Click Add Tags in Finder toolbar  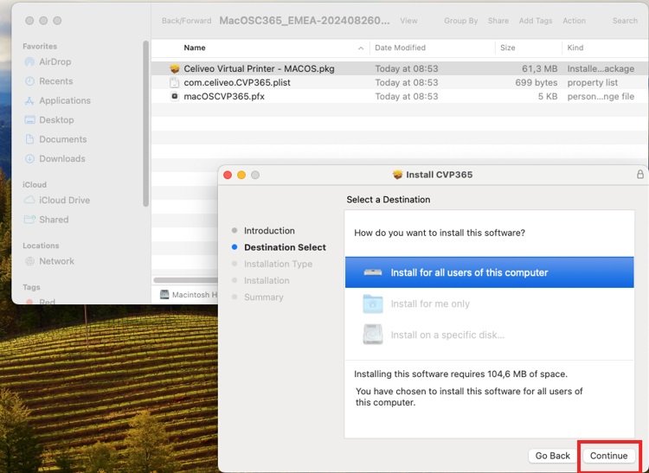click(536, 21)
